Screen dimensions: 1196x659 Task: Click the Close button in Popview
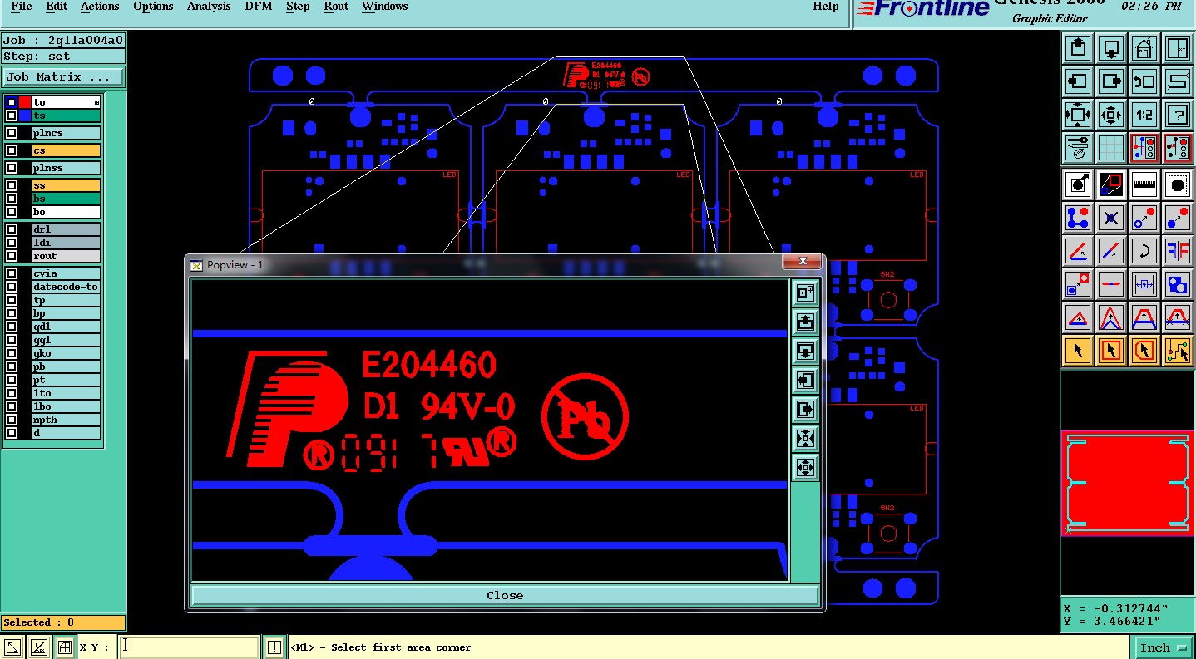pyautogui.click(x=505, y=595)
